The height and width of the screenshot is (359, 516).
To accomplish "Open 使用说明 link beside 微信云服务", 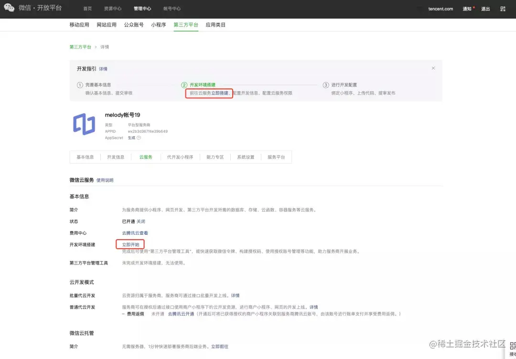I will tap(105, 180).
